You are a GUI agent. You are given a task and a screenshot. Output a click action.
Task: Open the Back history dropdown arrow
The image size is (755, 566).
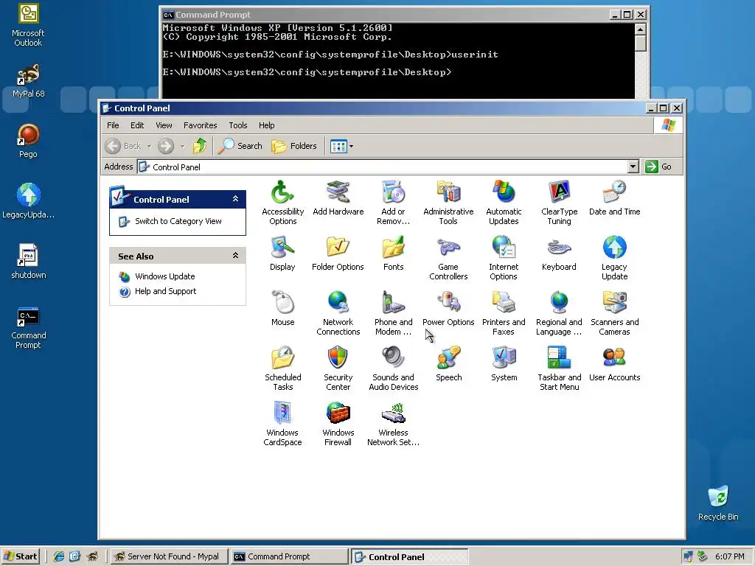(149, 146)
